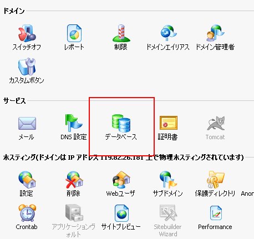Click the 削除 delete hosting icon

click(x=74, y=180)
